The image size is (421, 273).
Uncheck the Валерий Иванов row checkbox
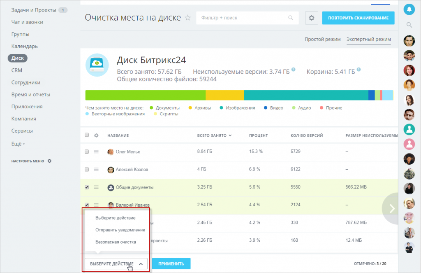(87, 205)
